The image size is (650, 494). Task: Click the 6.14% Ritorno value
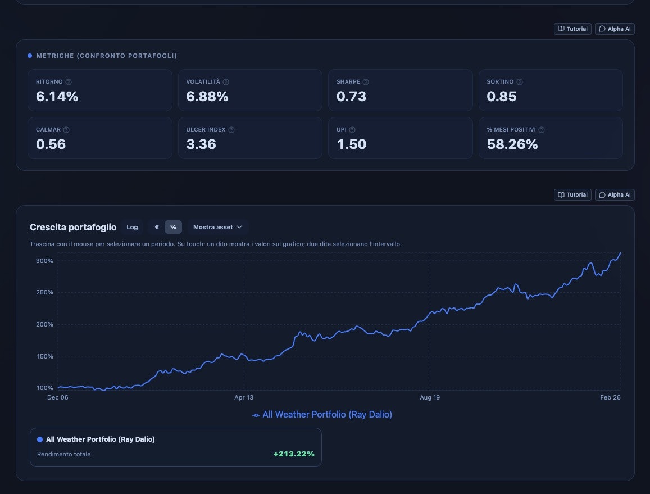point(57,97)
